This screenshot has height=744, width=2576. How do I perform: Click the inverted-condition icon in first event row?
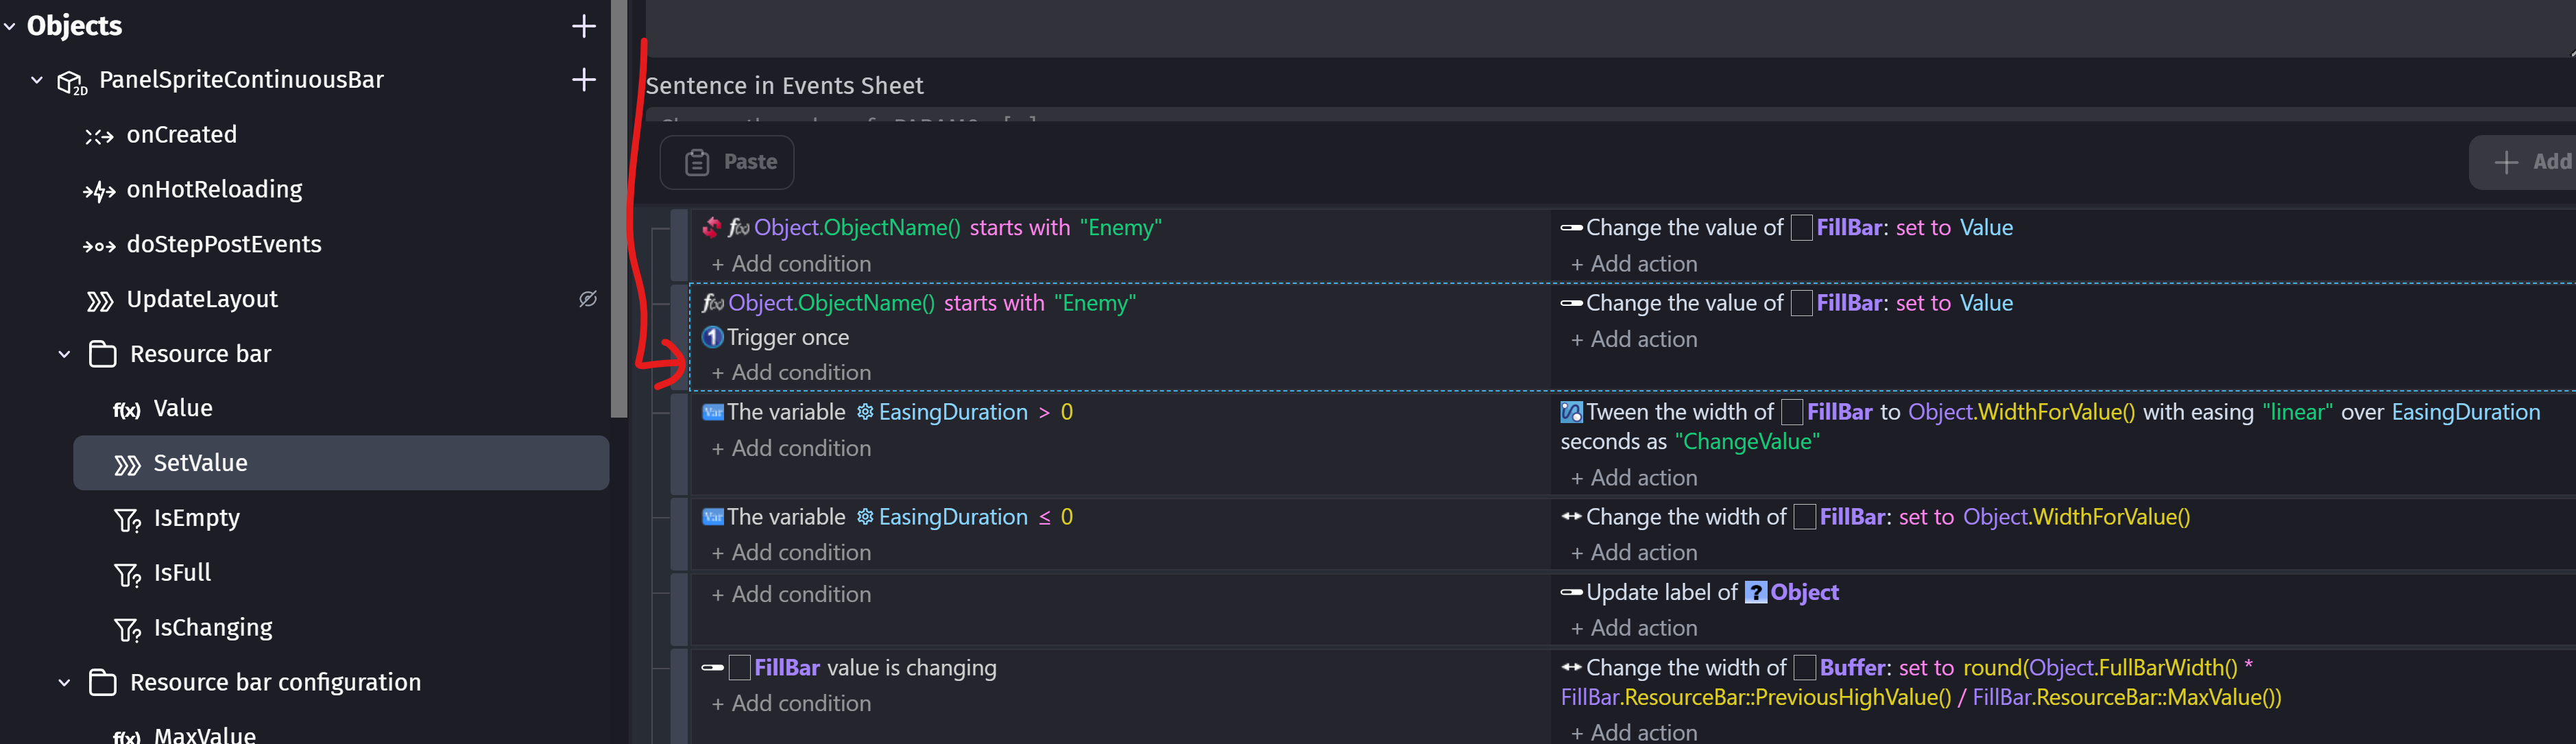[x=711, y=228]
